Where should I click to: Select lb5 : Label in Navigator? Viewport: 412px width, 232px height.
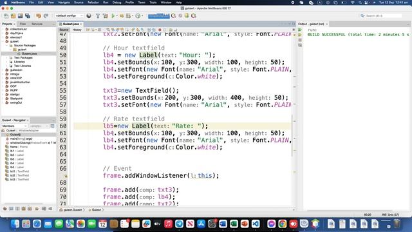coord(17,167)
